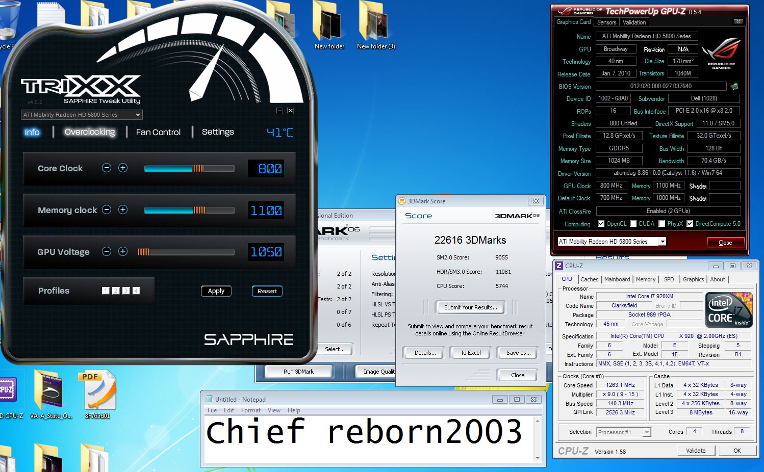Switch to TRIXX Fan Control tab

click(158, 132)
